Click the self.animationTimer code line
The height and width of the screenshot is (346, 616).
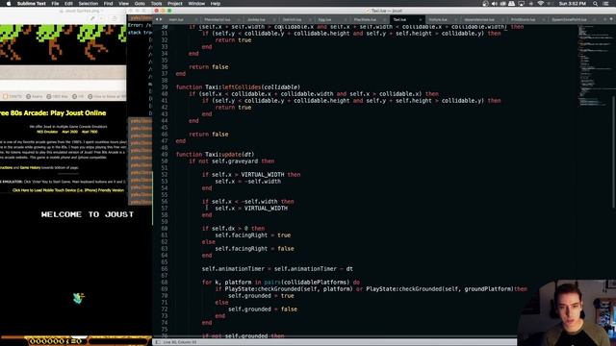(x=277, y=269)
